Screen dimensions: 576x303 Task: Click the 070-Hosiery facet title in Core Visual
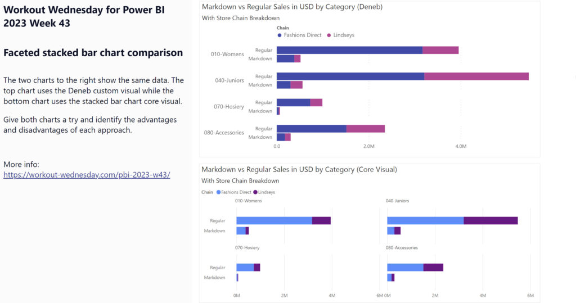click(x=247, y=247)
